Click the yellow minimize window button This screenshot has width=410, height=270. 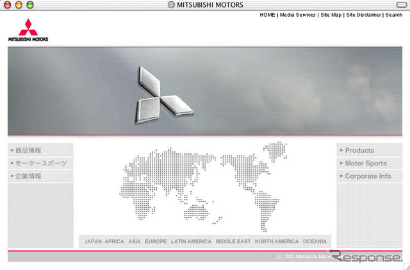pyautogui.click(x=19, y=4)
